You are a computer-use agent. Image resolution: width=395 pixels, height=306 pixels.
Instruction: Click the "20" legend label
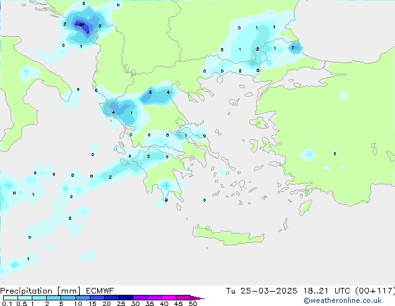tap(107, 304)
